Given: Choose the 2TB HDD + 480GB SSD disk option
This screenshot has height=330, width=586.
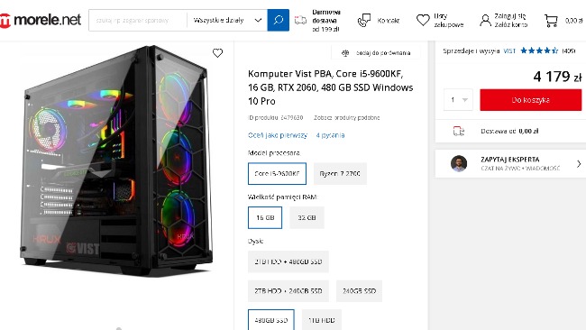Looking at the screenshot, I should [288, 261].
